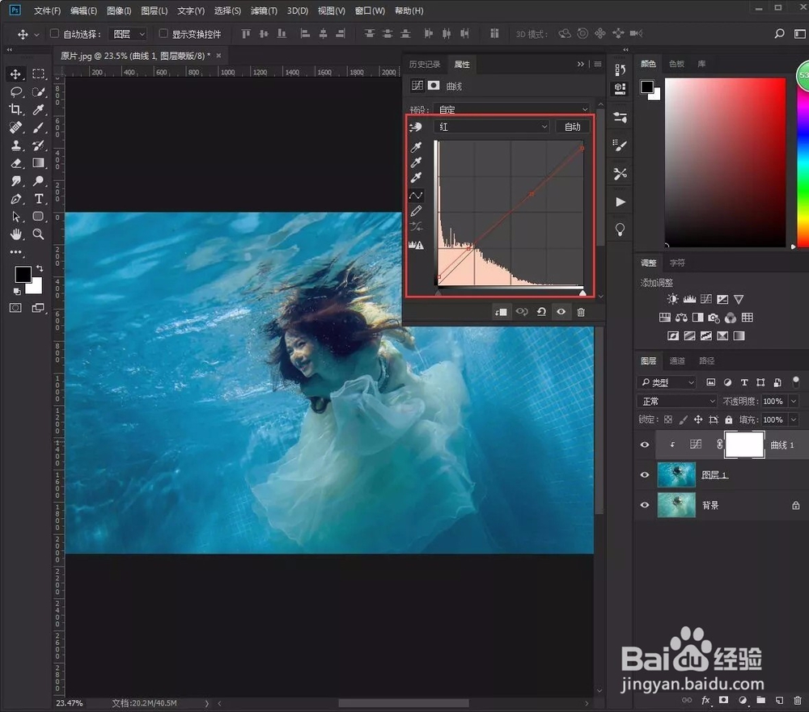Pick the gray point eyedropper in Curves
The width and height of the screenshot is (809, 712).
(416, 163)
